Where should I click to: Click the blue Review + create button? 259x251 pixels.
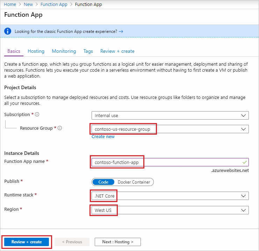tap(27, 242)
